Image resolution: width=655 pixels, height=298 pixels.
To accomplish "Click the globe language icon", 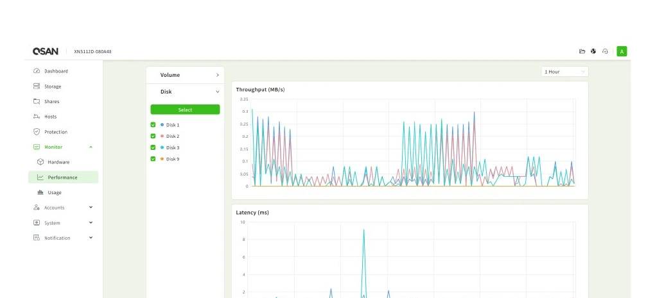I will click(593, 51).
